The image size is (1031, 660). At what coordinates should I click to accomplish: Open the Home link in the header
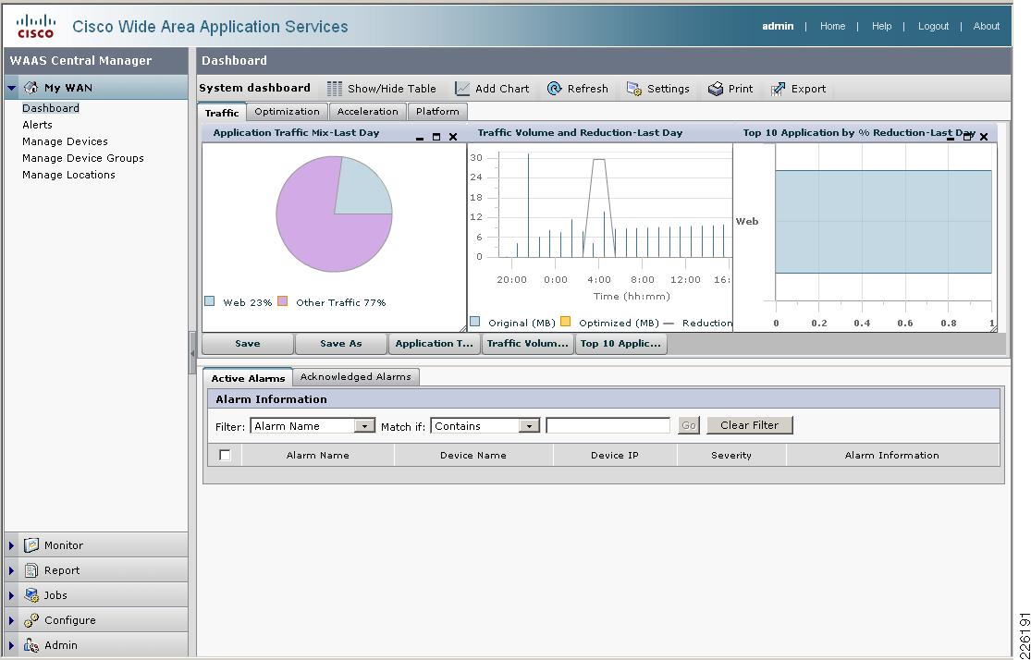click(x=832, y=26)
